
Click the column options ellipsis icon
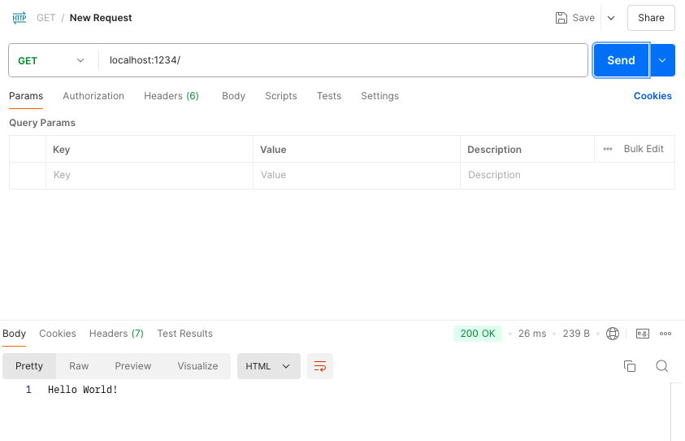[x=608, y=149]
